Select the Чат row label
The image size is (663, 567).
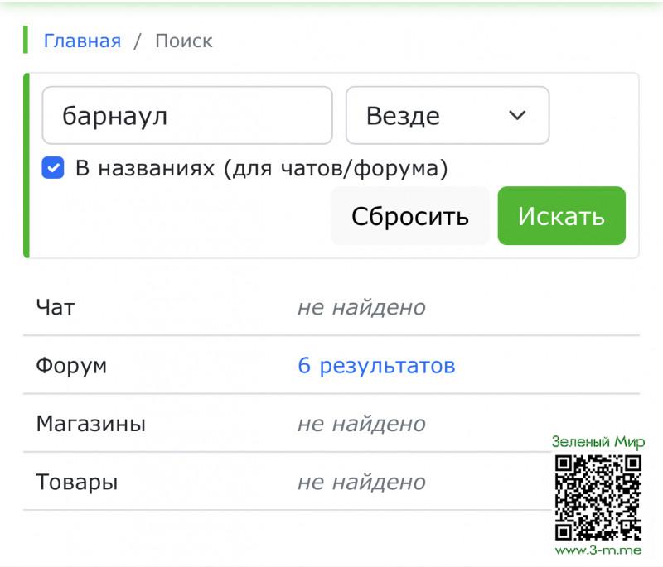[x=56, y=308]
